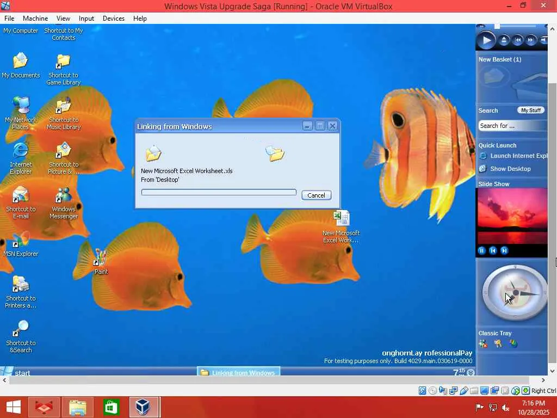557x418 pixels.
Task: Click VirtualBox keyboard capture green arrow icon
Action: [526, 391]
